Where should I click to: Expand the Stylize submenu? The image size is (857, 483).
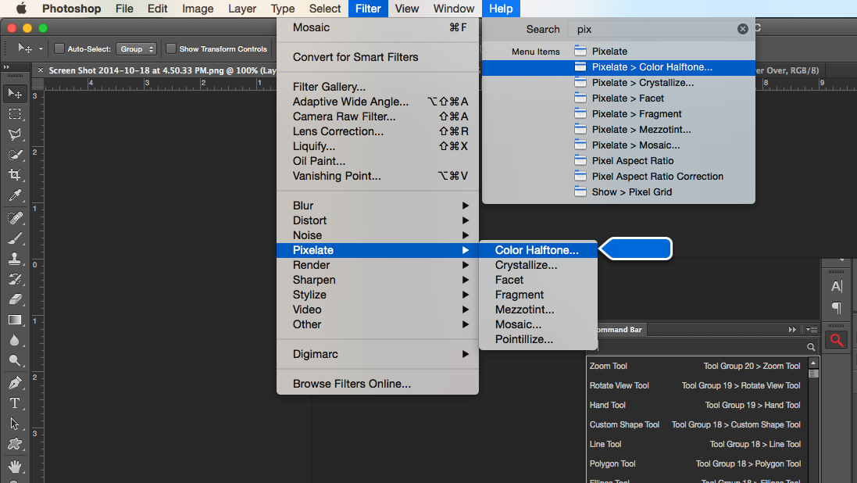(x=377, y=295)
